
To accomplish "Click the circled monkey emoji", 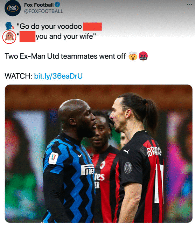I will click(x=9, y=37).
